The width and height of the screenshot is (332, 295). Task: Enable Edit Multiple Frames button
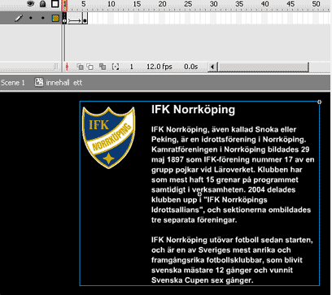coord(103,67)
